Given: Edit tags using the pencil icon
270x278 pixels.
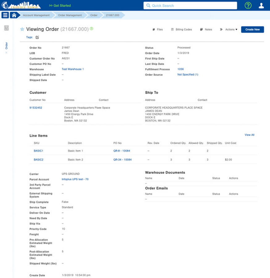Looking at the screenshot, I should click(x=37, y=37).
